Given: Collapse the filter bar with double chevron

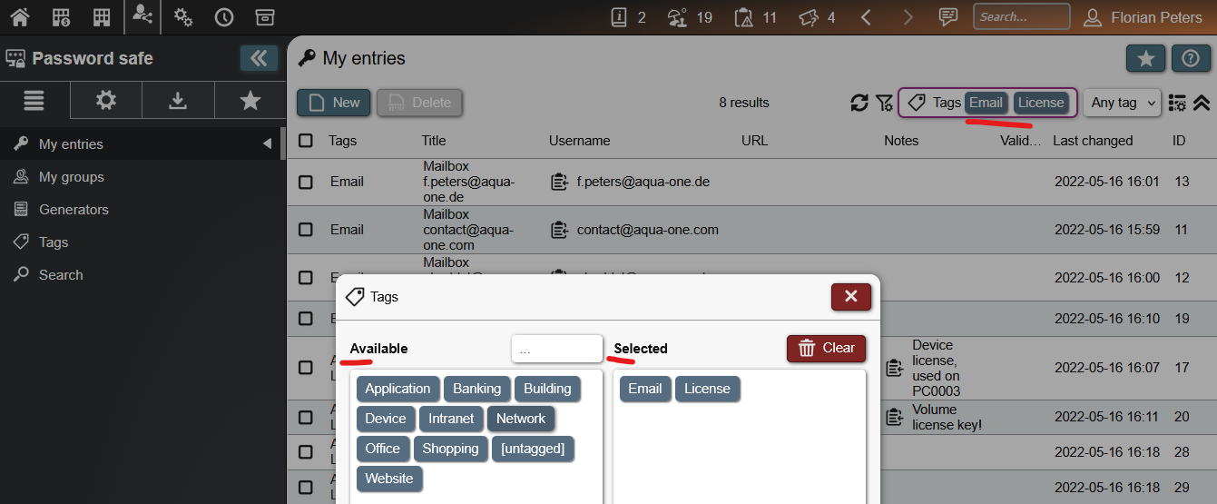Looking at the screenshot, I should coord(1202,103).
